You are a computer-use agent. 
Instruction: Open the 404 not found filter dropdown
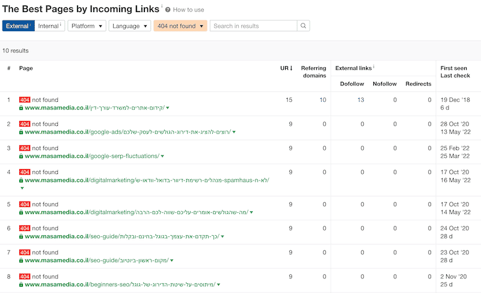click(x=180, y=26)
